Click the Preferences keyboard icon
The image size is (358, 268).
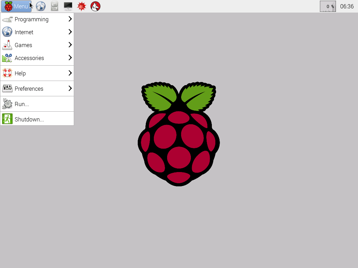click(x=7, y=88)
